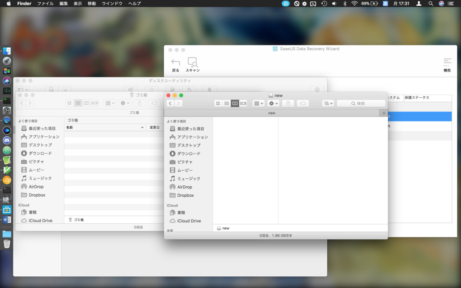Add a new tab with plus button

coord(384,113)
